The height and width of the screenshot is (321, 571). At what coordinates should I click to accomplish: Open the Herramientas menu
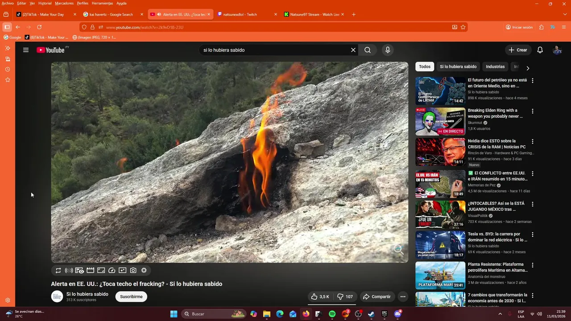click(102, 3)
